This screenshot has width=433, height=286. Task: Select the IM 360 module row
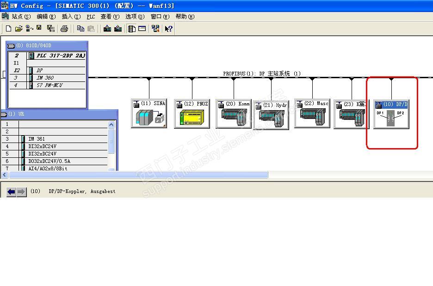[x=47, y=78]
